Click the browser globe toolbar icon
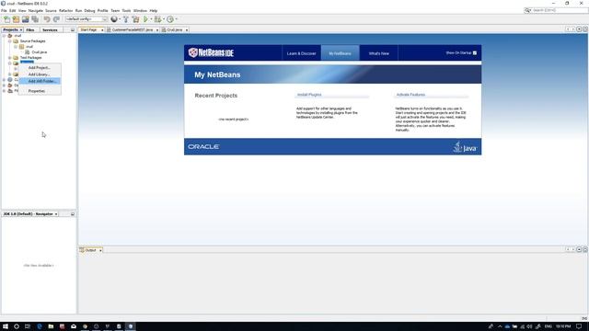Viewport: 589px width, 331px height. click(x=114, y=19)
